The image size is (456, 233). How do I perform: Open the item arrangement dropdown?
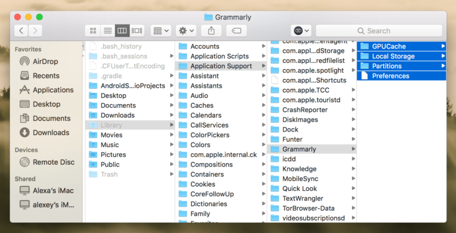click(x=160, y=31)
